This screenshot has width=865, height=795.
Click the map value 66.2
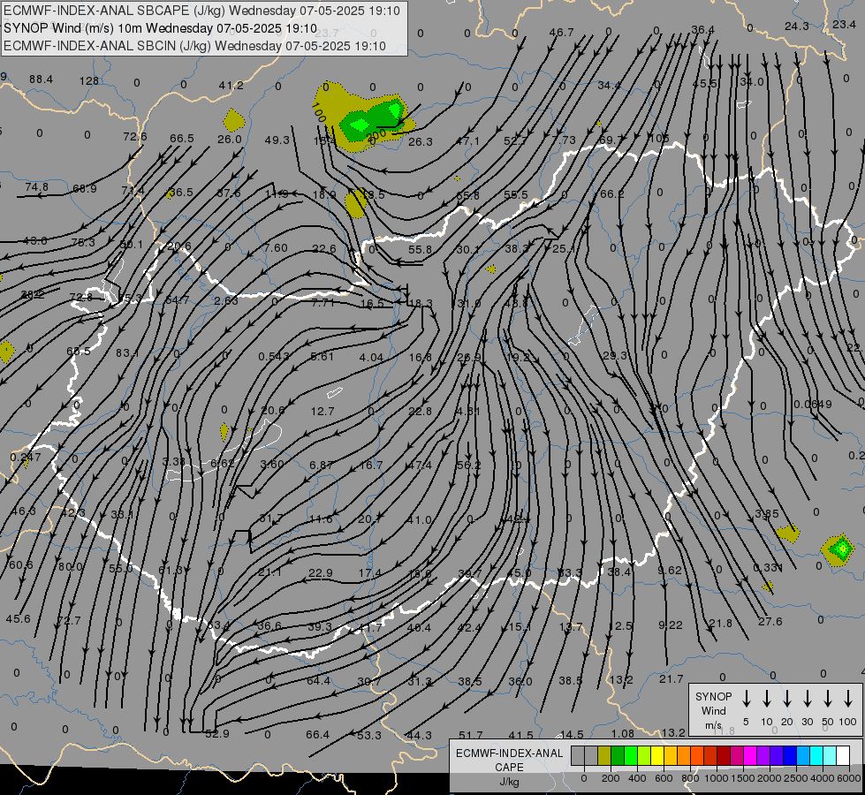coord(611,194)
